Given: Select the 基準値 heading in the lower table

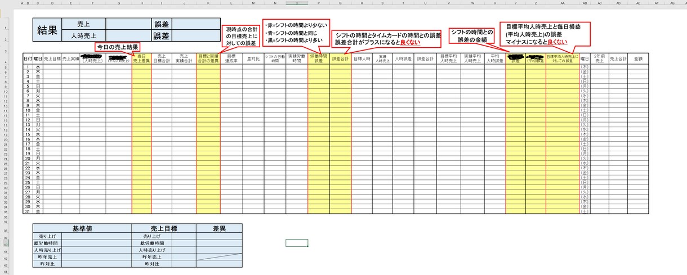Looking at the screenshot, I should click(82, 228).
